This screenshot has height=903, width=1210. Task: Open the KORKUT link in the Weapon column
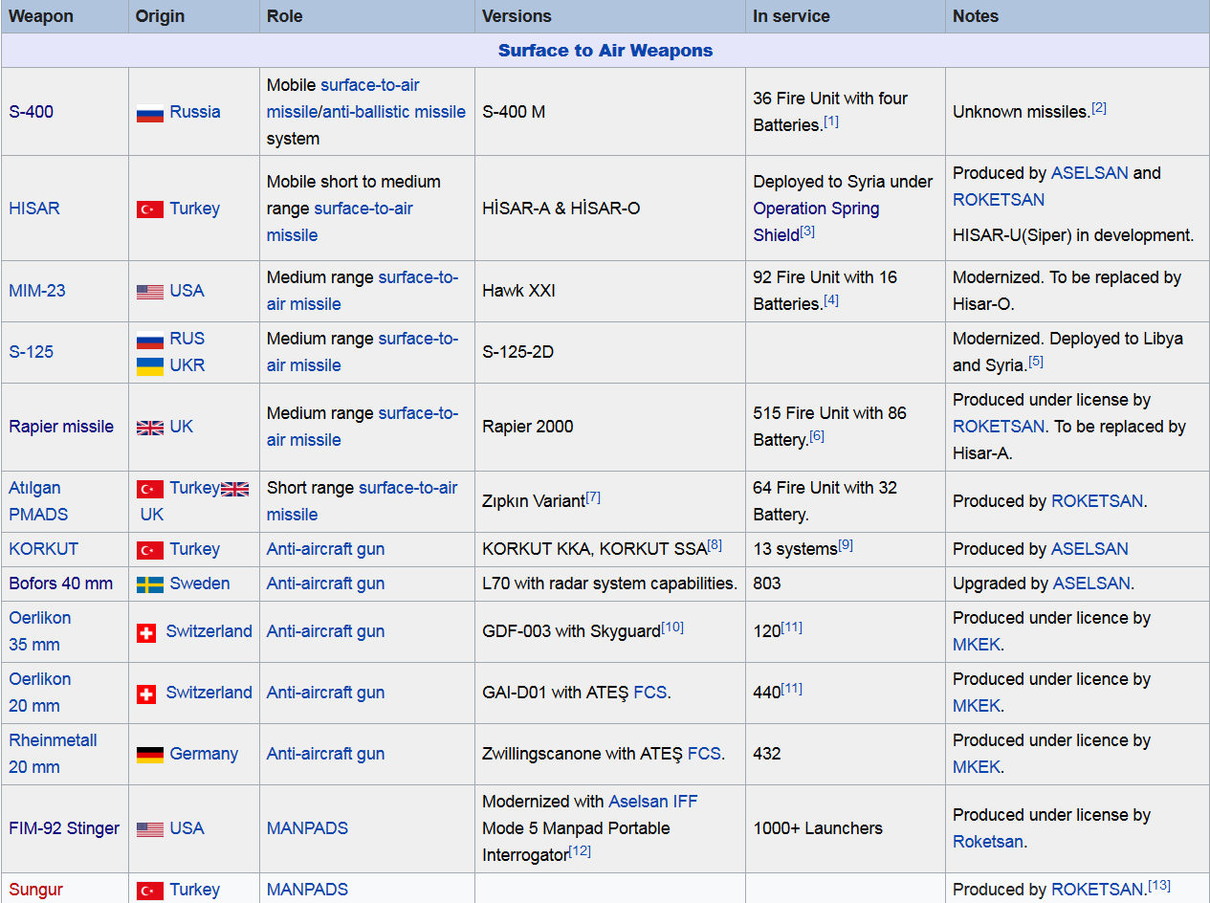point(44,549)
